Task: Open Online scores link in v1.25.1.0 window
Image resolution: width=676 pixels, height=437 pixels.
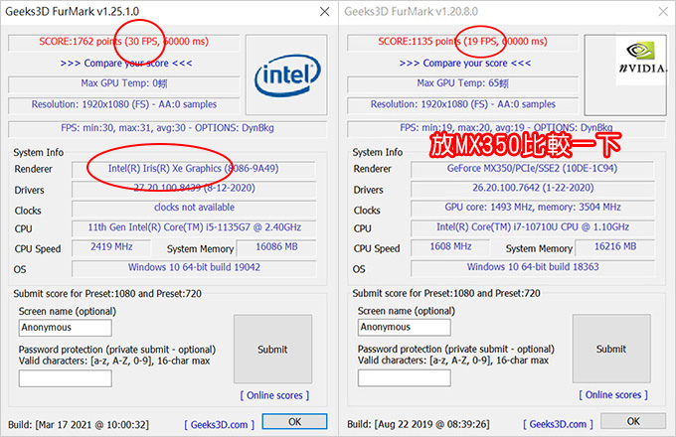Action: coord(274,395)
